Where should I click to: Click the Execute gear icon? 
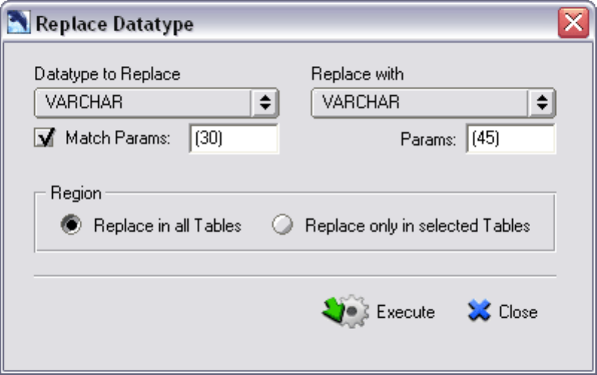(355, 311)
